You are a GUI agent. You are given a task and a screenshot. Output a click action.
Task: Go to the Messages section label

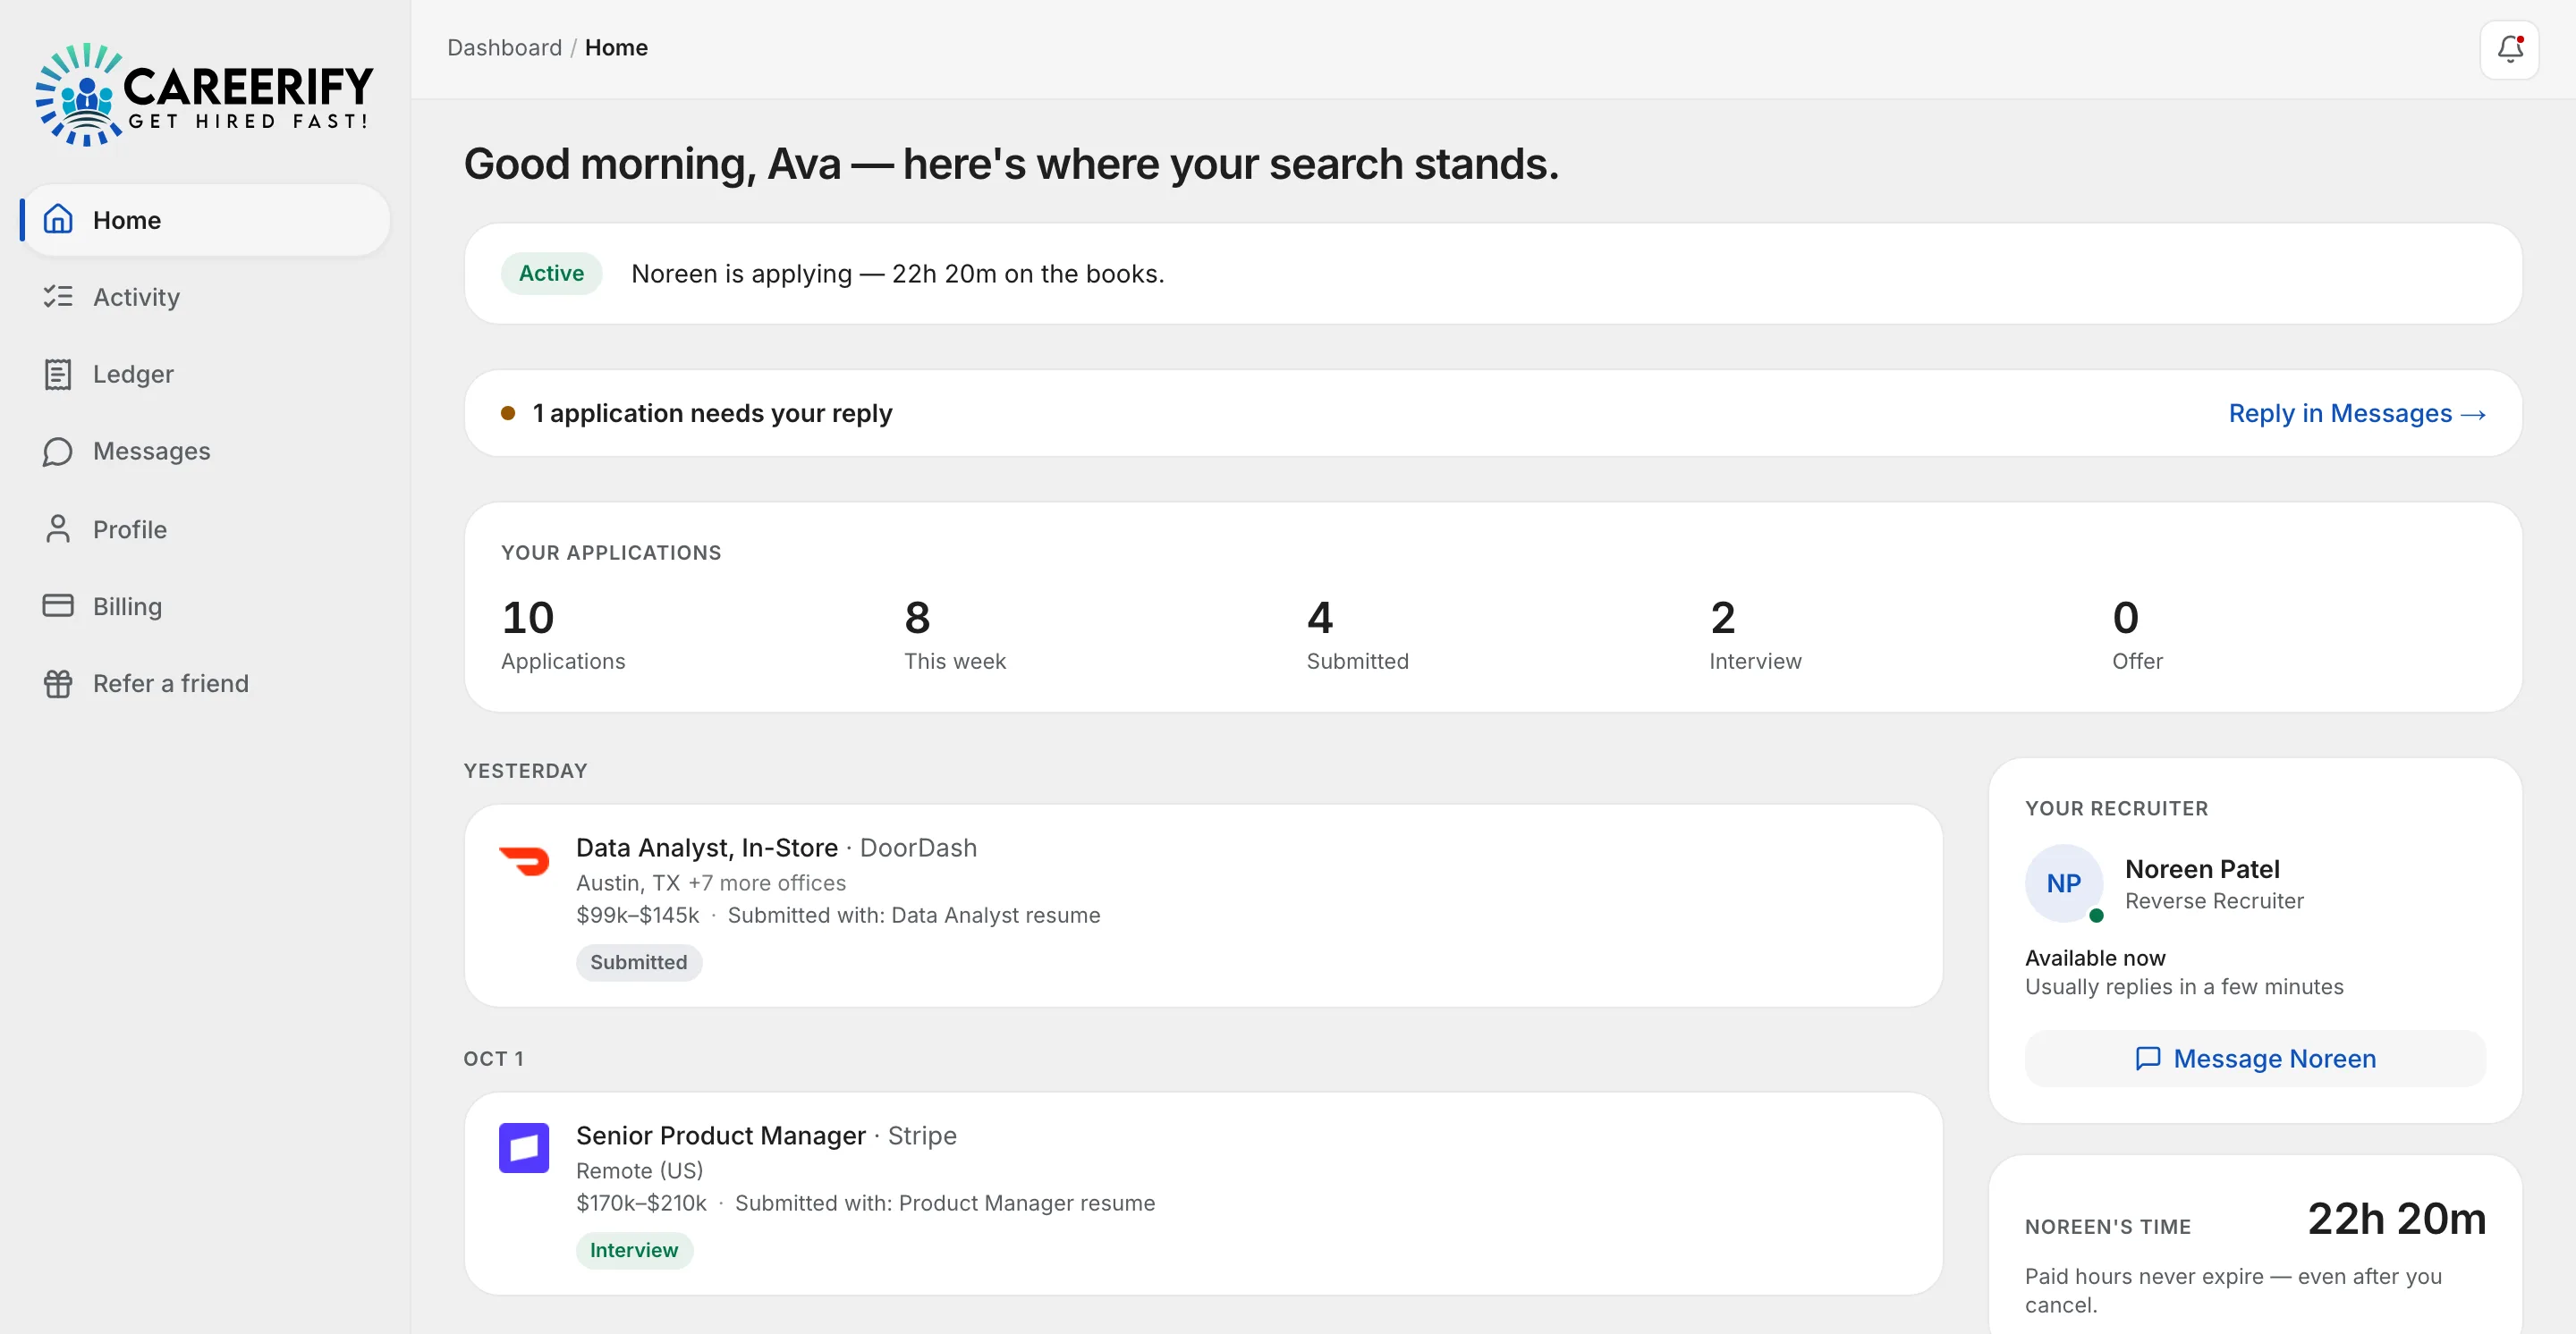pos(152,451)
